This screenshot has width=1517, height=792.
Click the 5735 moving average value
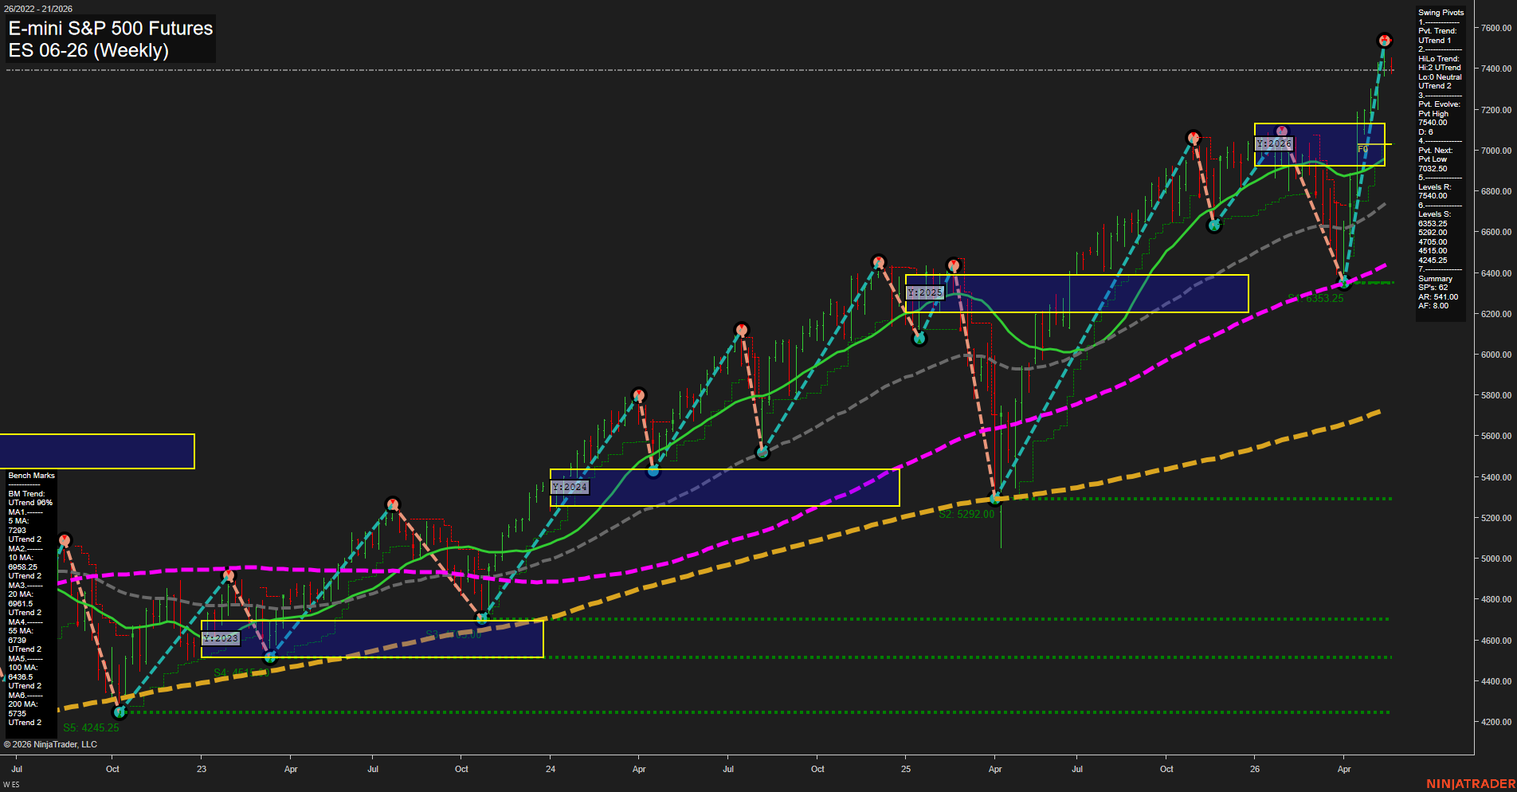click(17, 714)
